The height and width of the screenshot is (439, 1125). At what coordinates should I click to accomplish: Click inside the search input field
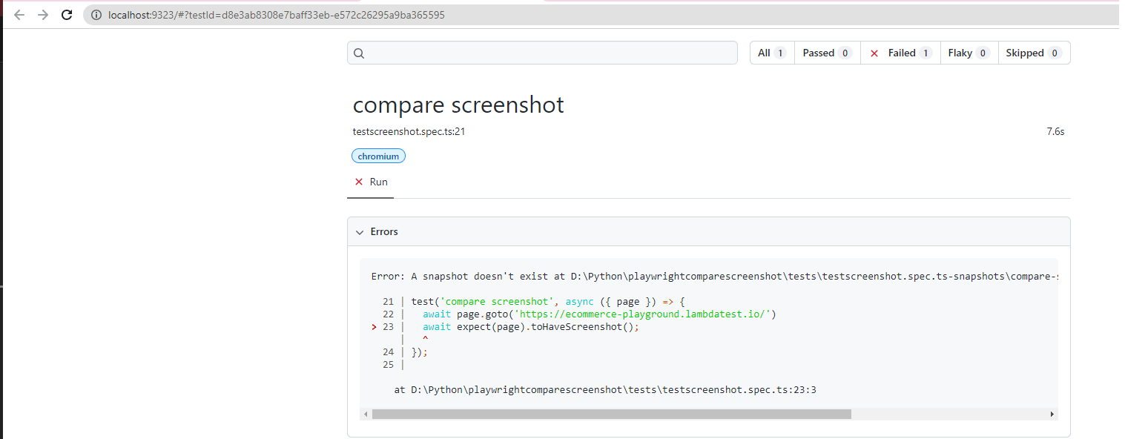pos(541,53)
